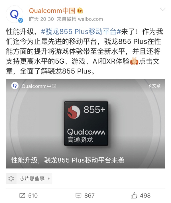Like the post with thumbs-up icon
The height and width of the screenshot is (203, 171).
[134, 195]
